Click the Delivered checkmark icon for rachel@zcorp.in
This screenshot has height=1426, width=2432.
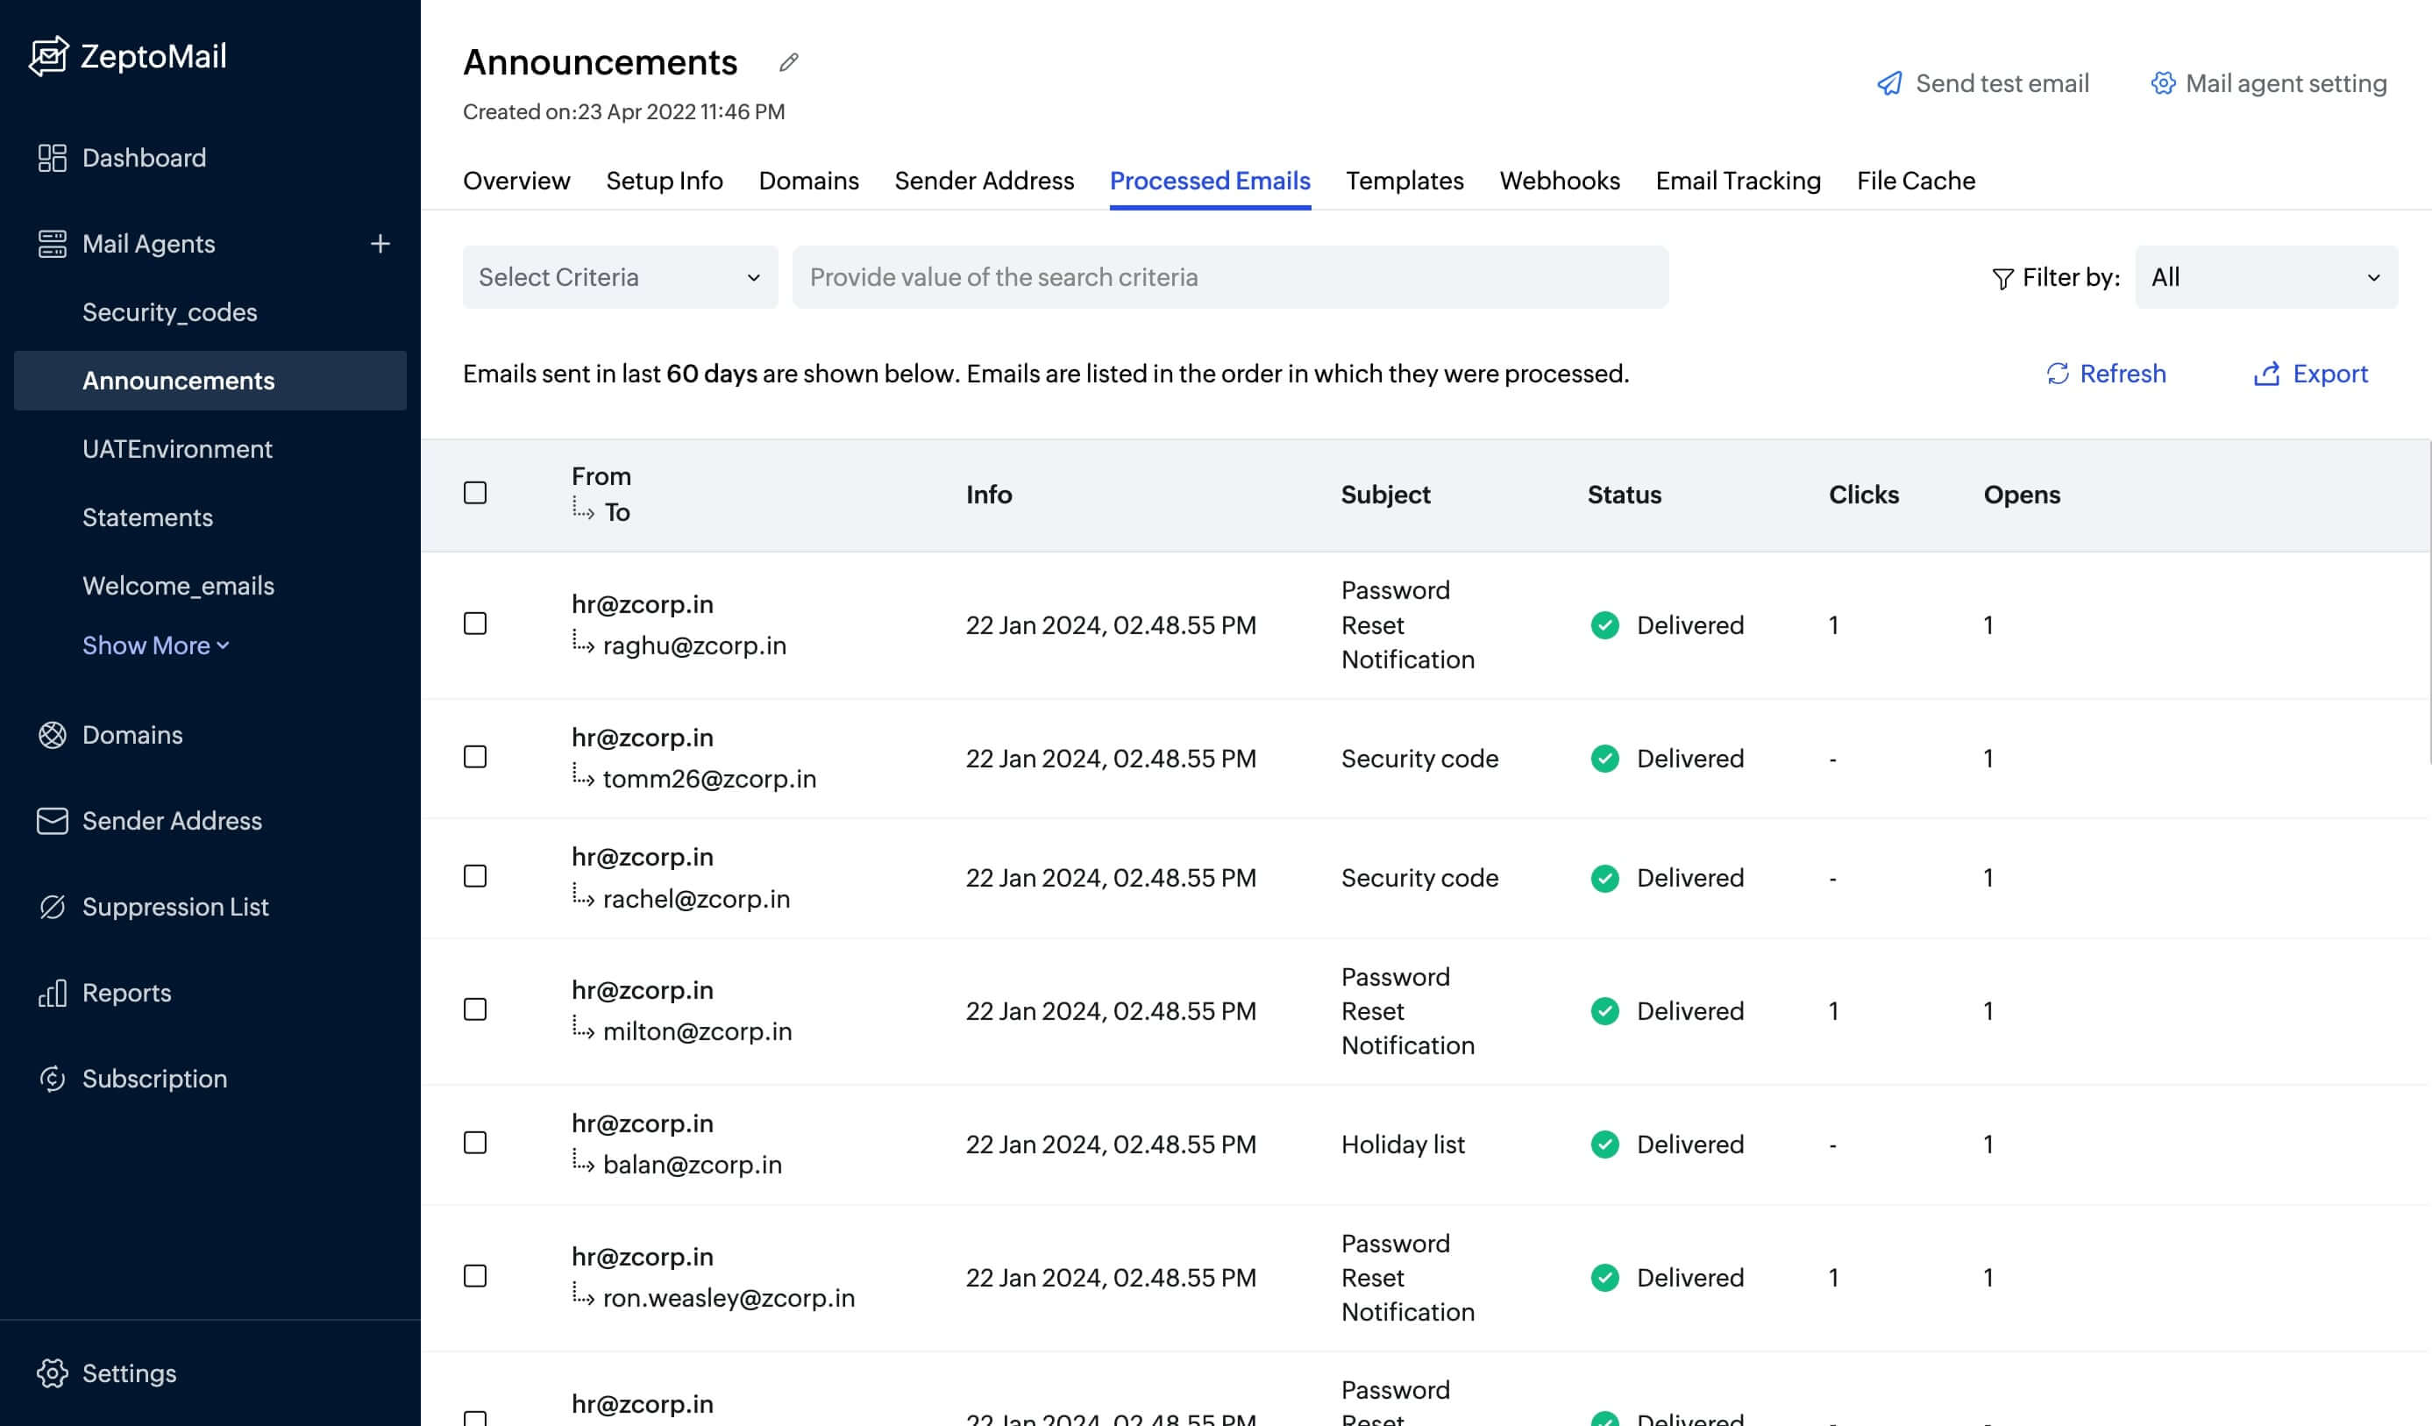pos(1605,879)
